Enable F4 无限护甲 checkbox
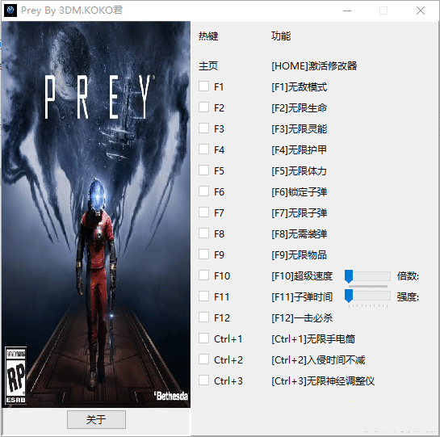 pyautogui.click(x=203, y=149)
